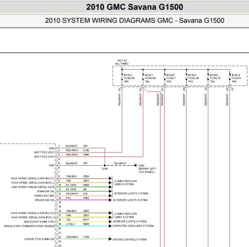This screenshot has width=249, height=247.
Task: Click TAN wire label on pin 9
Action: (x=68, y=181)
